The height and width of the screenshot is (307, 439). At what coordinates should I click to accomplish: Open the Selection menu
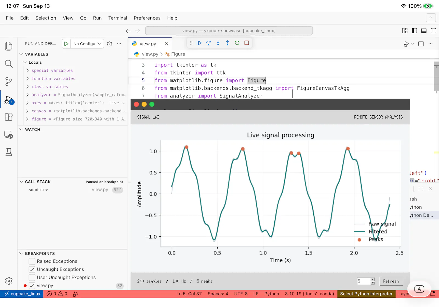[x=46, y=18]
